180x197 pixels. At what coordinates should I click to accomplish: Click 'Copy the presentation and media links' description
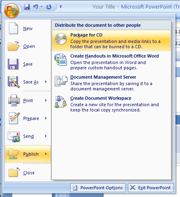[115, 44]
